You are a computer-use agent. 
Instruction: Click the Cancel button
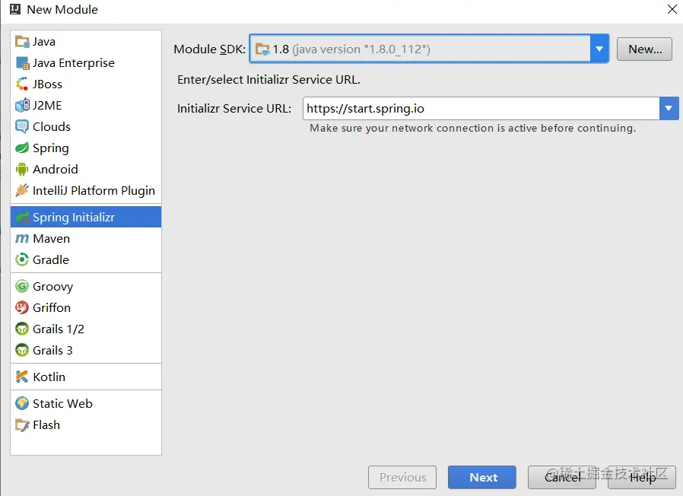(x=562, y=477)
